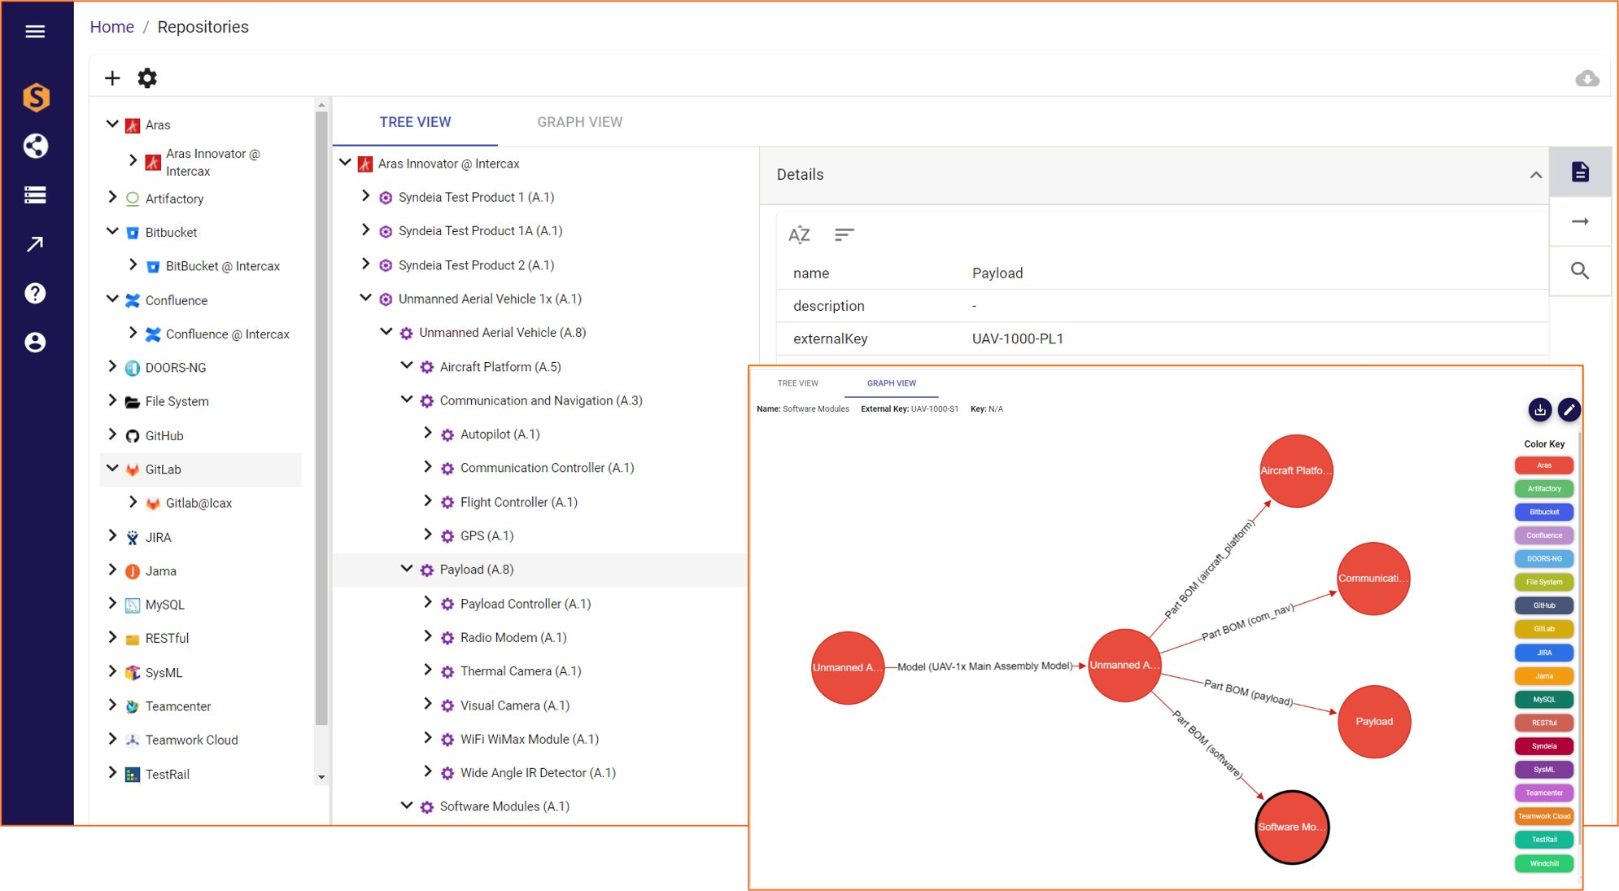Open TREE VIEW tab in graph inset

(797, 383)
